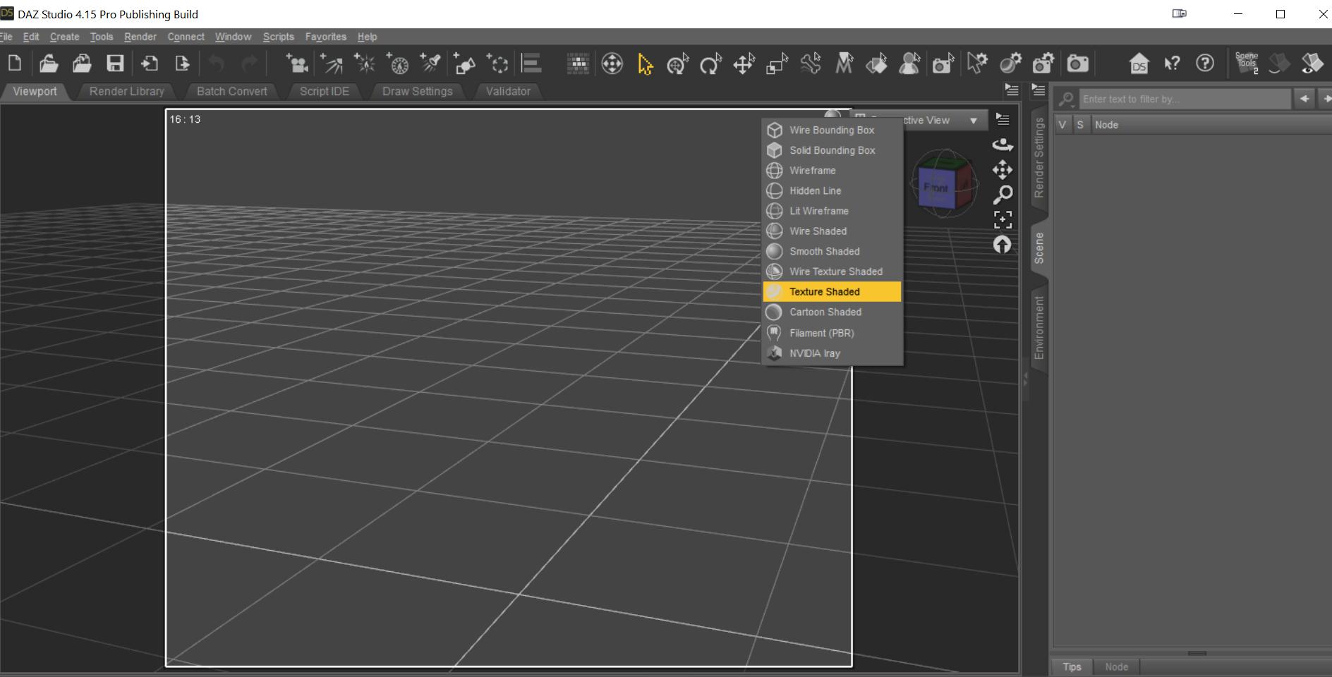Activate the What's This help pointer
This screenshot has width=1332, height=677.
[1172, 64]
